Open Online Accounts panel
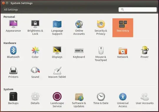This screenshot has height=112, width=159. 79,28
